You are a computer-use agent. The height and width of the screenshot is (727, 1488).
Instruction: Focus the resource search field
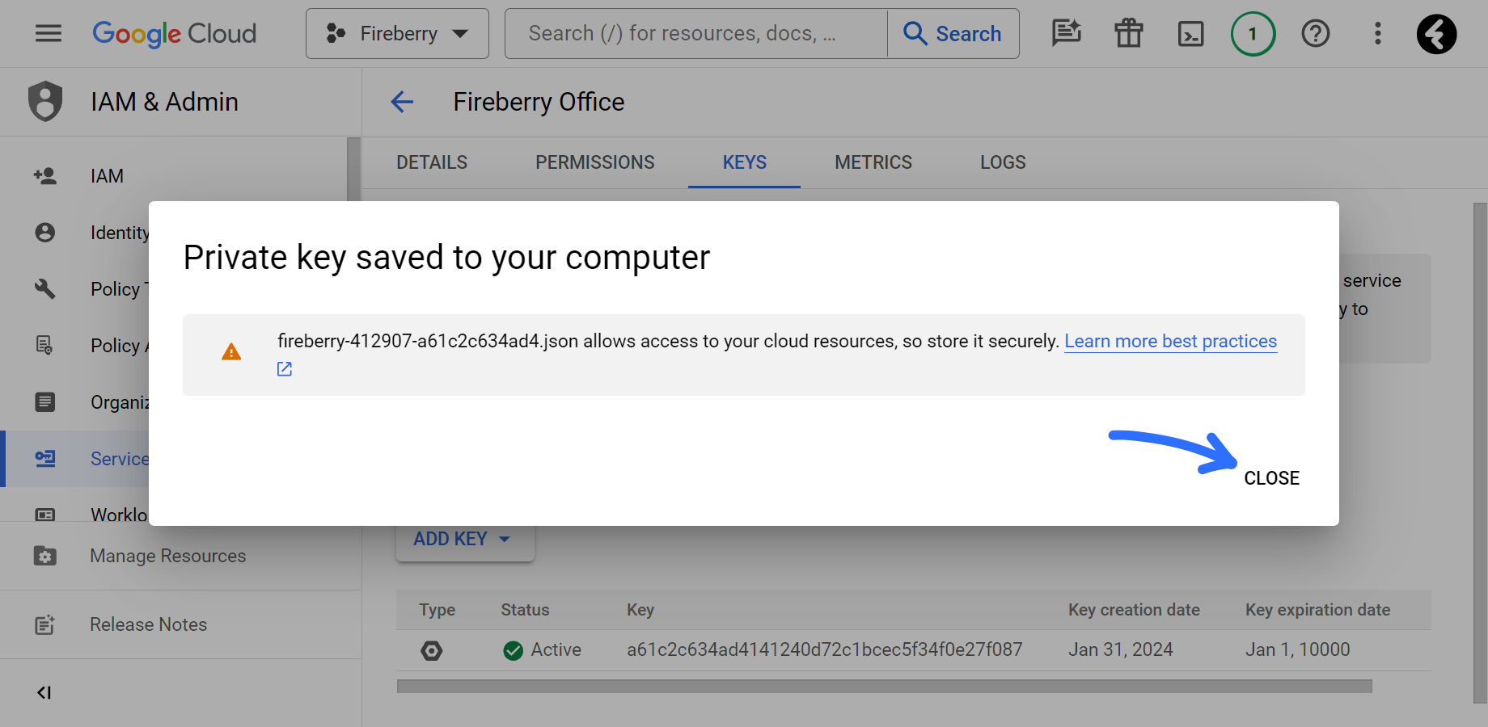[695, 33]
